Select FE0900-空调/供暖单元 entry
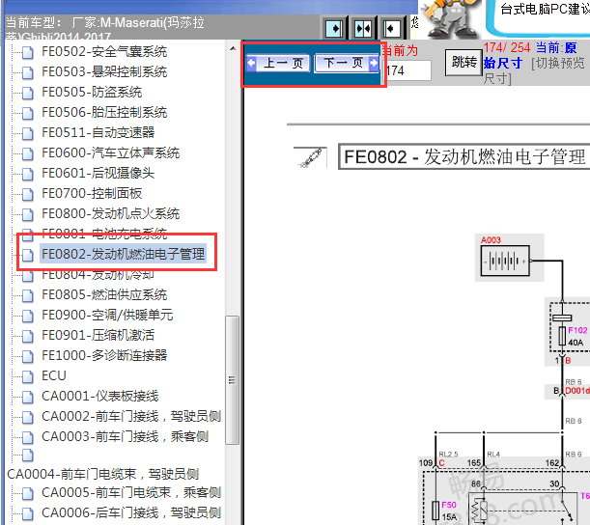 [x=107, y=315]
